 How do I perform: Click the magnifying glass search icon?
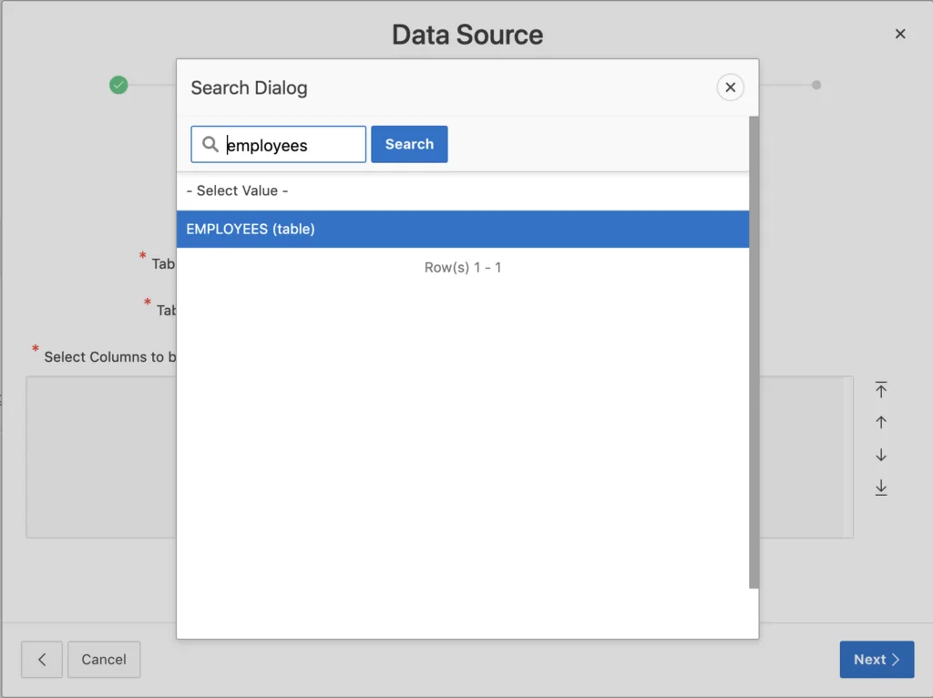[210, 144]
